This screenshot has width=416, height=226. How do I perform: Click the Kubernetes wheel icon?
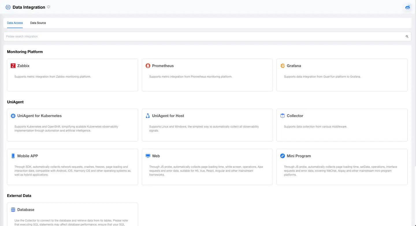point(13,116)
